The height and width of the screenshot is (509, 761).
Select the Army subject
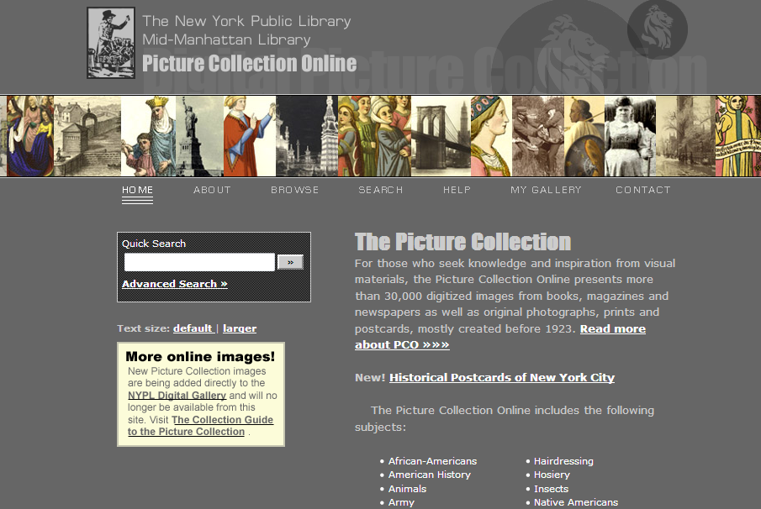click(x=401, y=502)
